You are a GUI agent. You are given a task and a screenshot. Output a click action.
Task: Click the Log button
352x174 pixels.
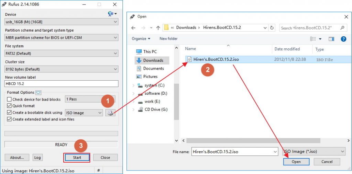(37, 158)
